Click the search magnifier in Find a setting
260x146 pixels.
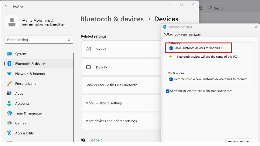pyautogui.click(x=69, y=40)
